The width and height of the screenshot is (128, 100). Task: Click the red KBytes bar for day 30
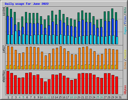click(117, 85)
